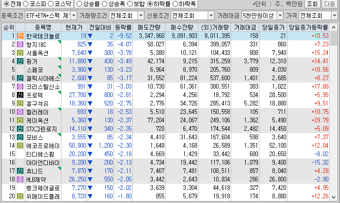This screenshot has width=340, height=203.
Task: Click the 신 badge beside 핑거
Action: click(x=20, y=61)
